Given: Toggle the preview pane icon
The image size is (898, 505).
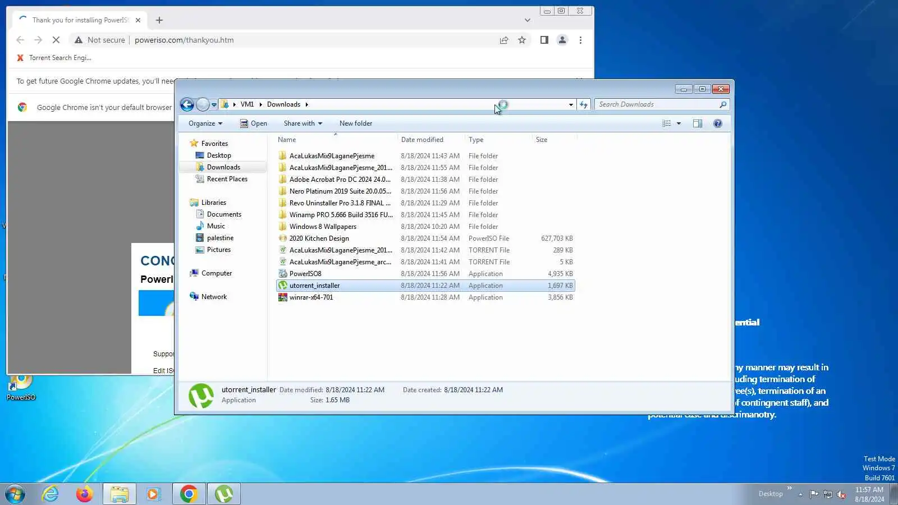Looking at the screenshot, I should tap(698, 123).
